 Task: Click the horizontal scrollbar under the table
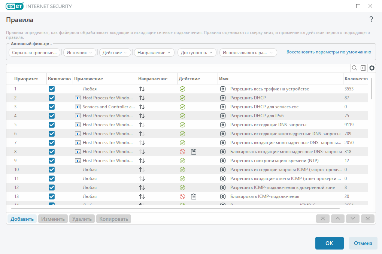coord(175,208)
